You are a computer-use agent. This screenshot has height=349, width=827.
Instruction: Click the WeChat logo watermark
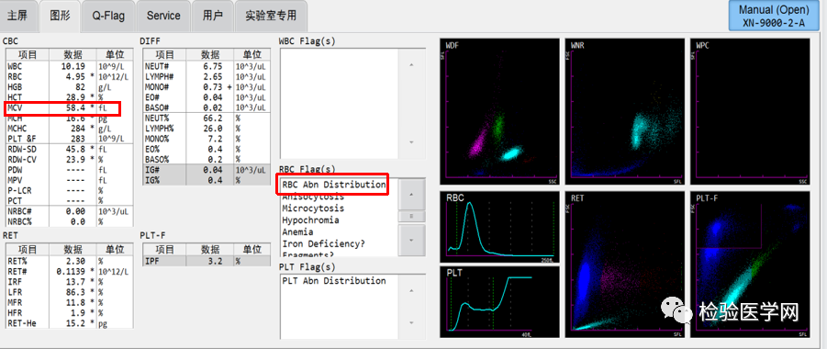(676, 311)
